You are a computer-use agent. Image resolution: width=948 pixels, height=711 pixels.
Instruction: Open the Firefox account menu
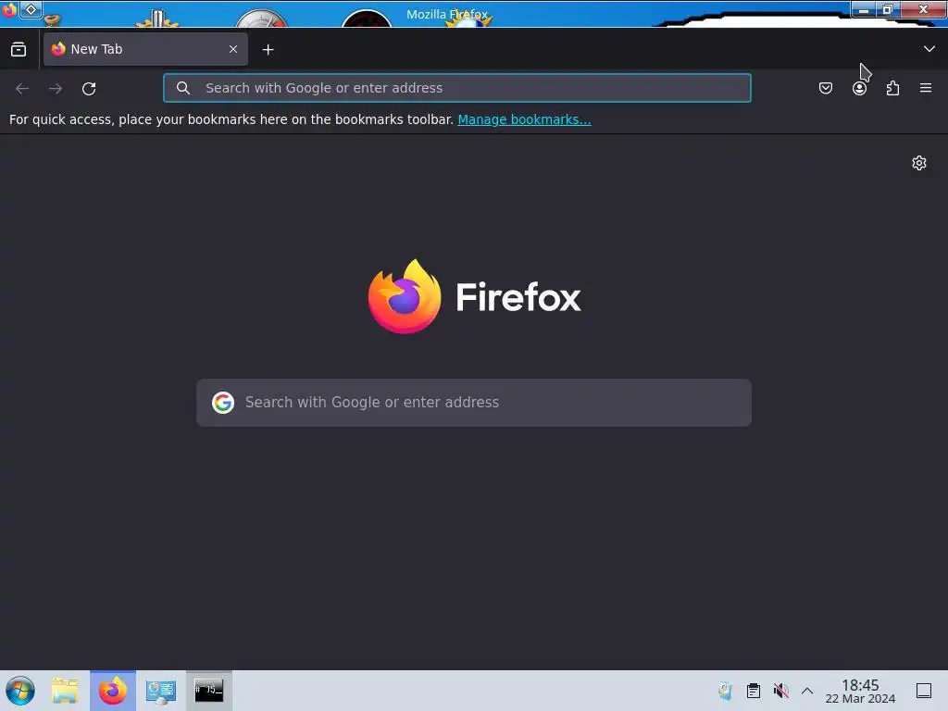859,88
